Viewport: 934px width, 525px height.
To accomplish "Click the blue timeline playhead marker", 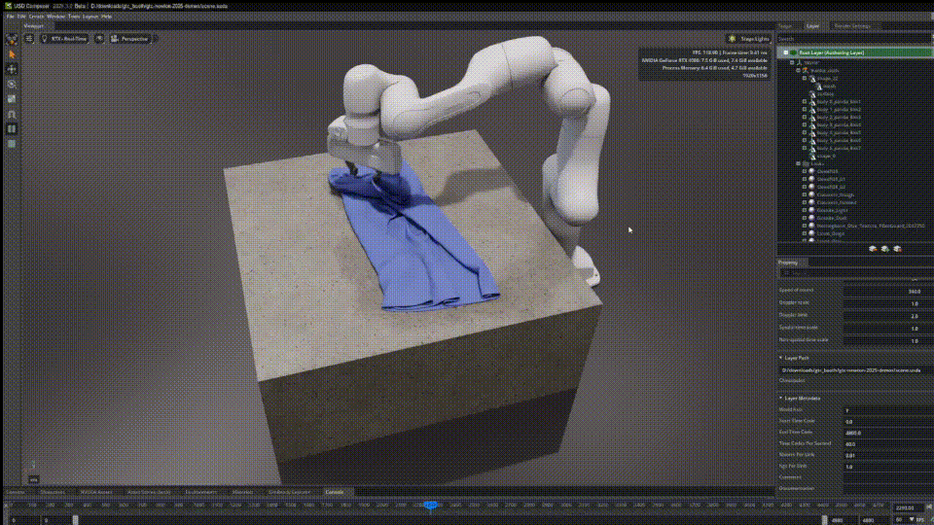I will [430, 505].
